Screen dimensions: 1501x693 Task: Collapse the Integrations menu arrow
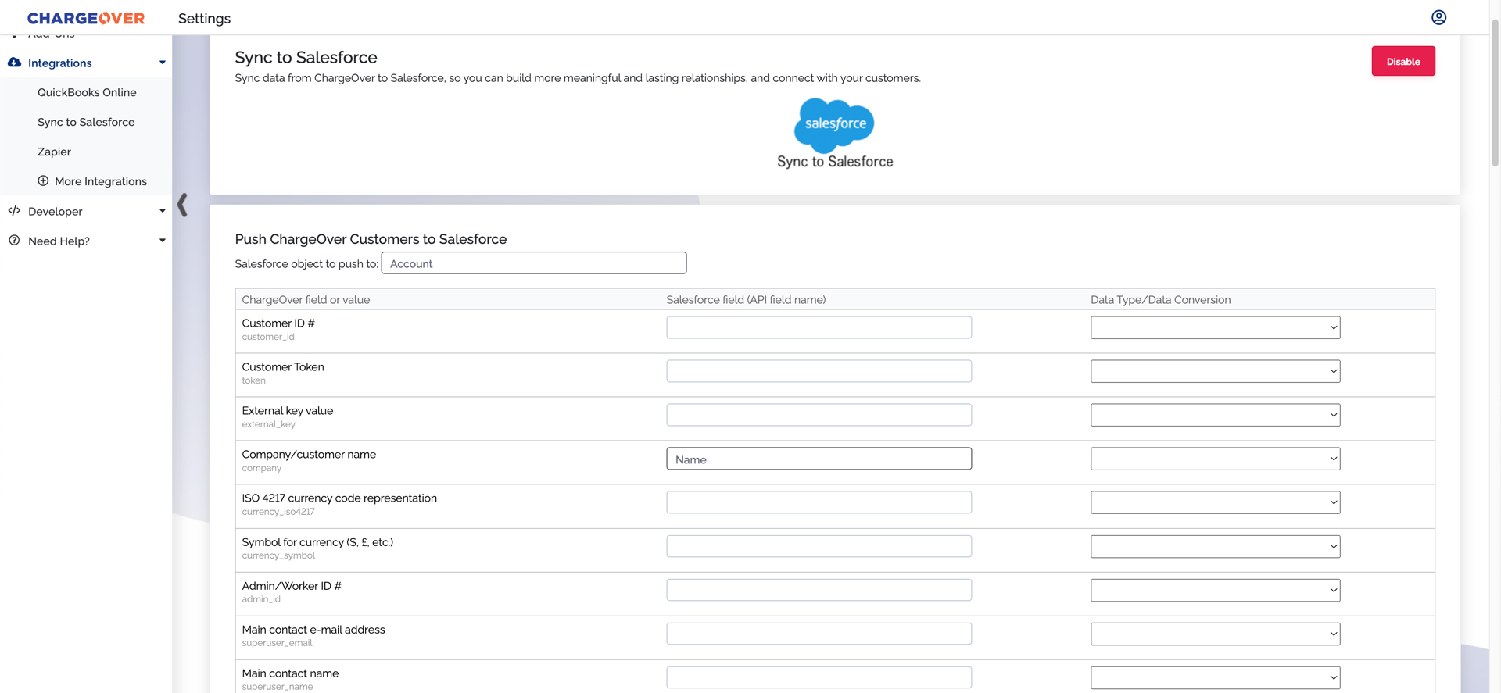(163, 63)
